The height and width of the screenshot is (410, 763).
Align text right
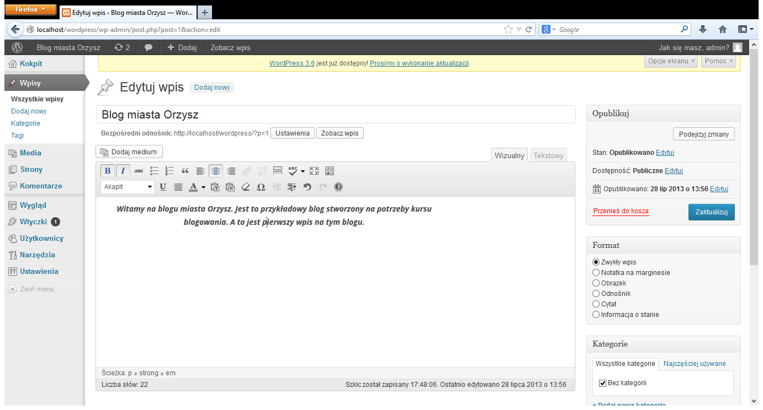pyautogui.click(x=231, y=171)
